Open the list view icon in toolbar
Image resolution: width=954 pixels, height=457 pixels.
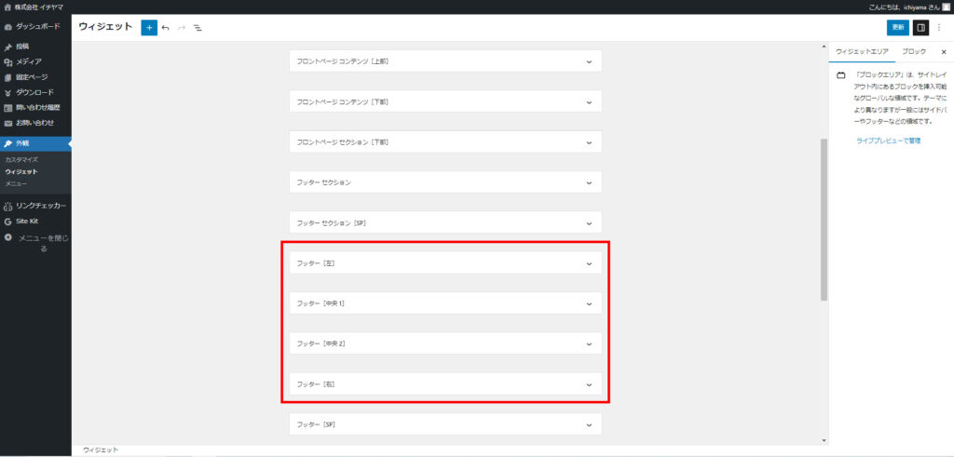click(198, 28)
